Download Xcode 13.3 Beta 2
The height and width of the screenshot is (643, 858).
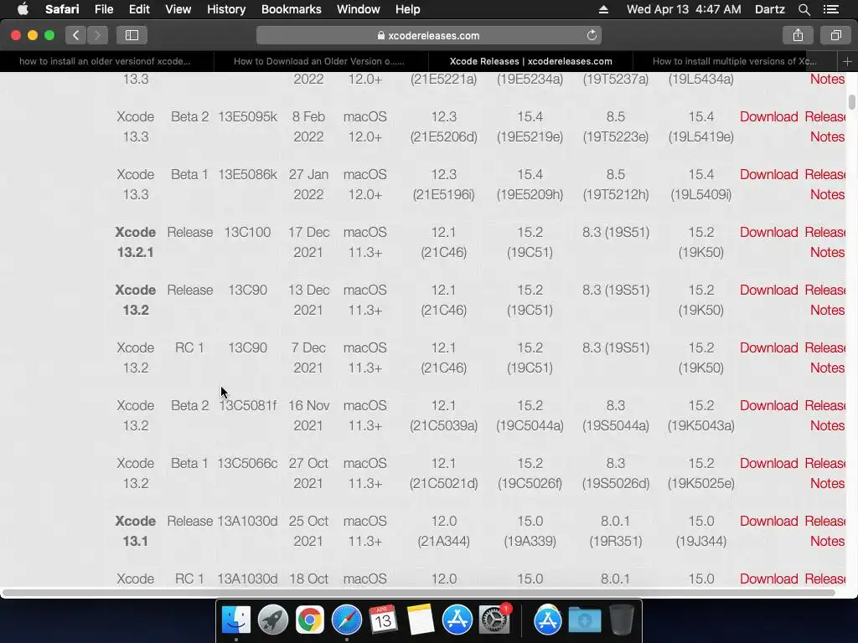tap(769, 116)
